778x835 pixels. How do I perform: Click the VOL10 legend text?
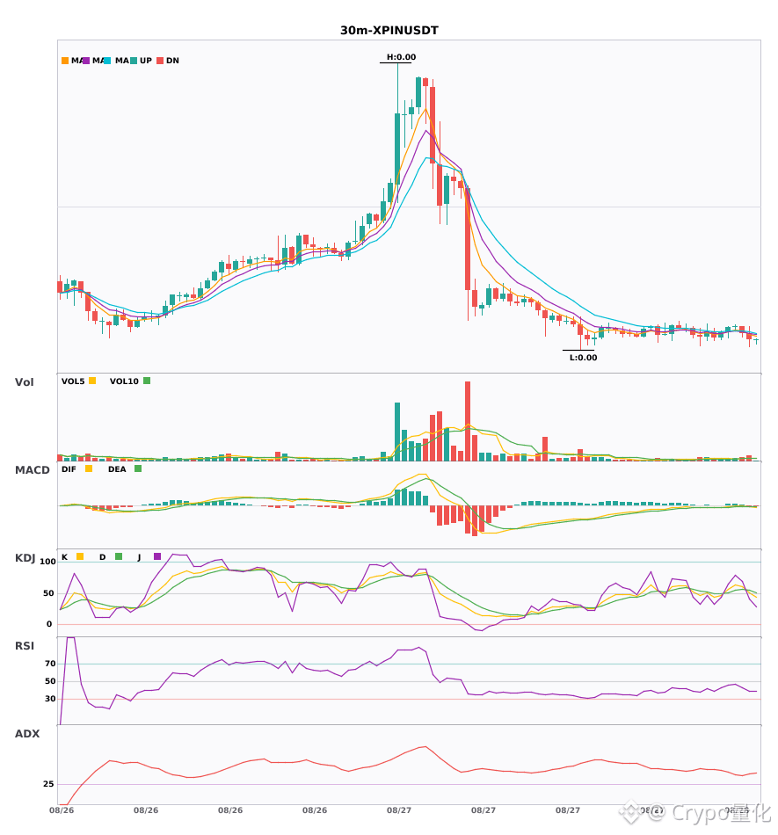(x=124, y=381)
